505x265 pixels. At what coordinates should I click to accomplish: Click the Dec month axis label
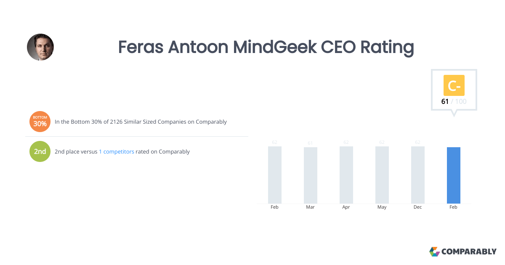point(417,207)
